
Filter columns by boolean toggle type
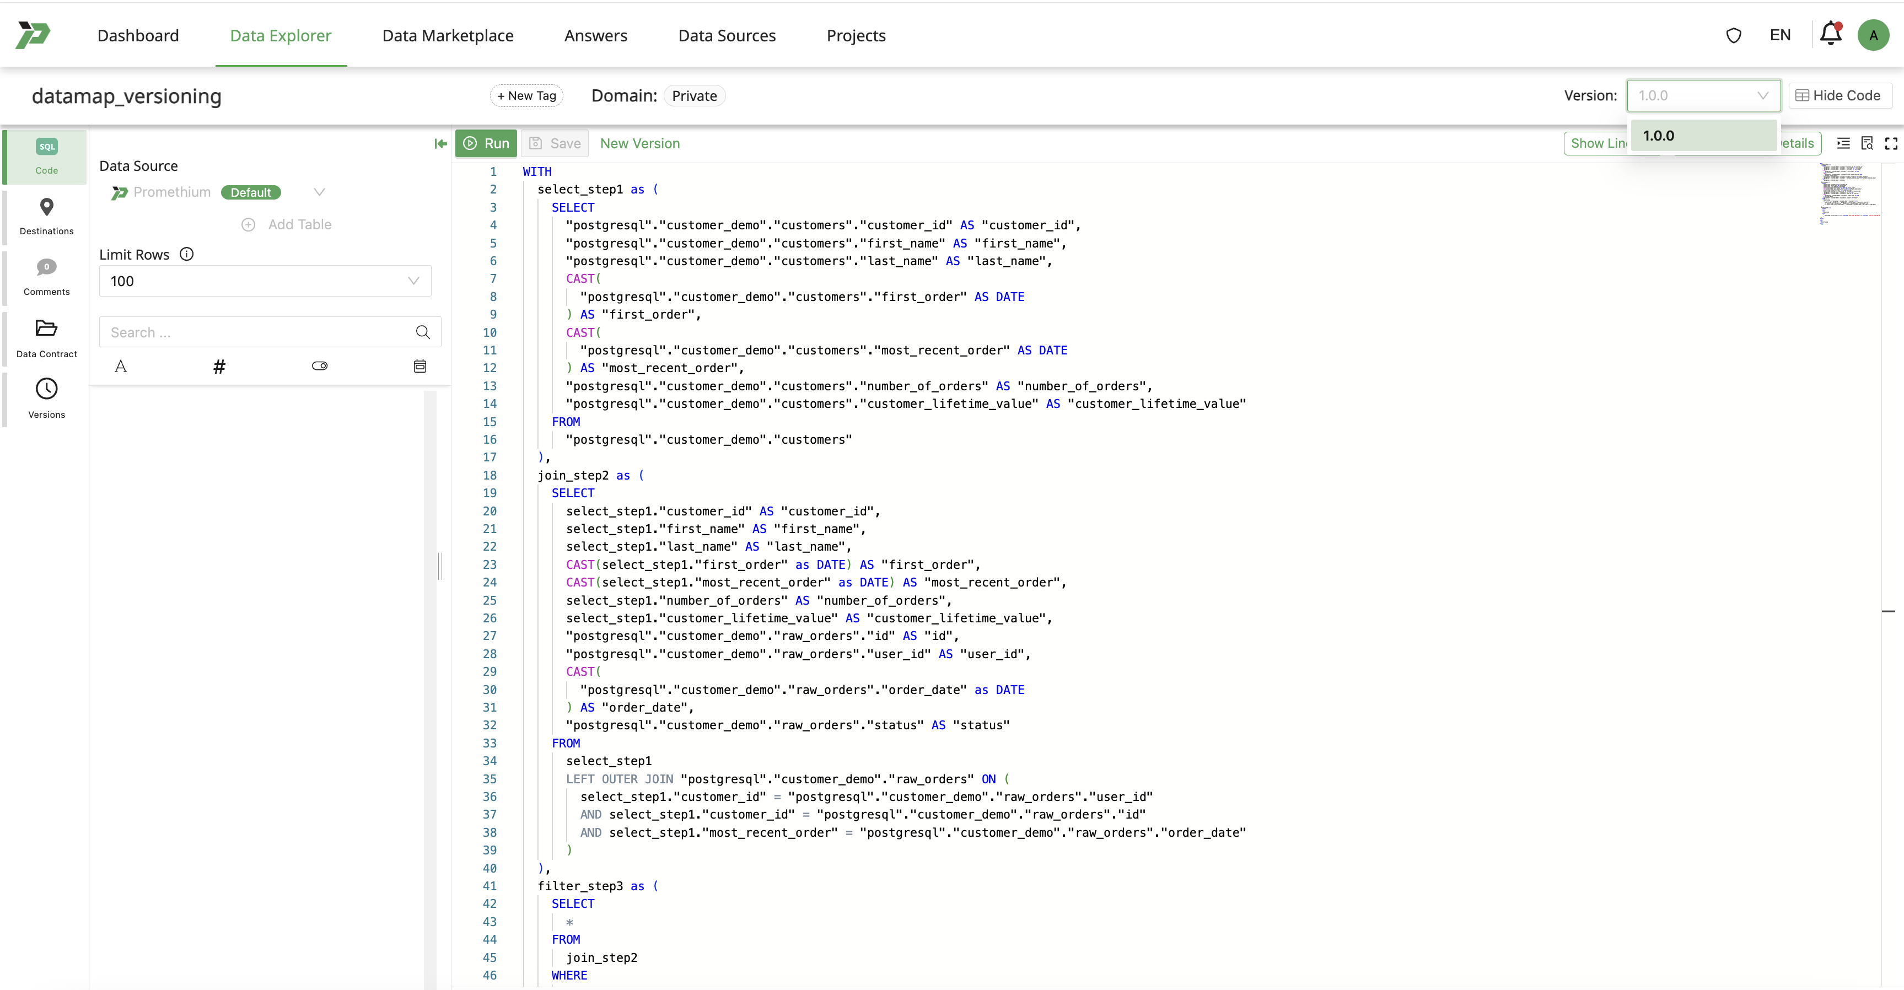coord(319,366)
